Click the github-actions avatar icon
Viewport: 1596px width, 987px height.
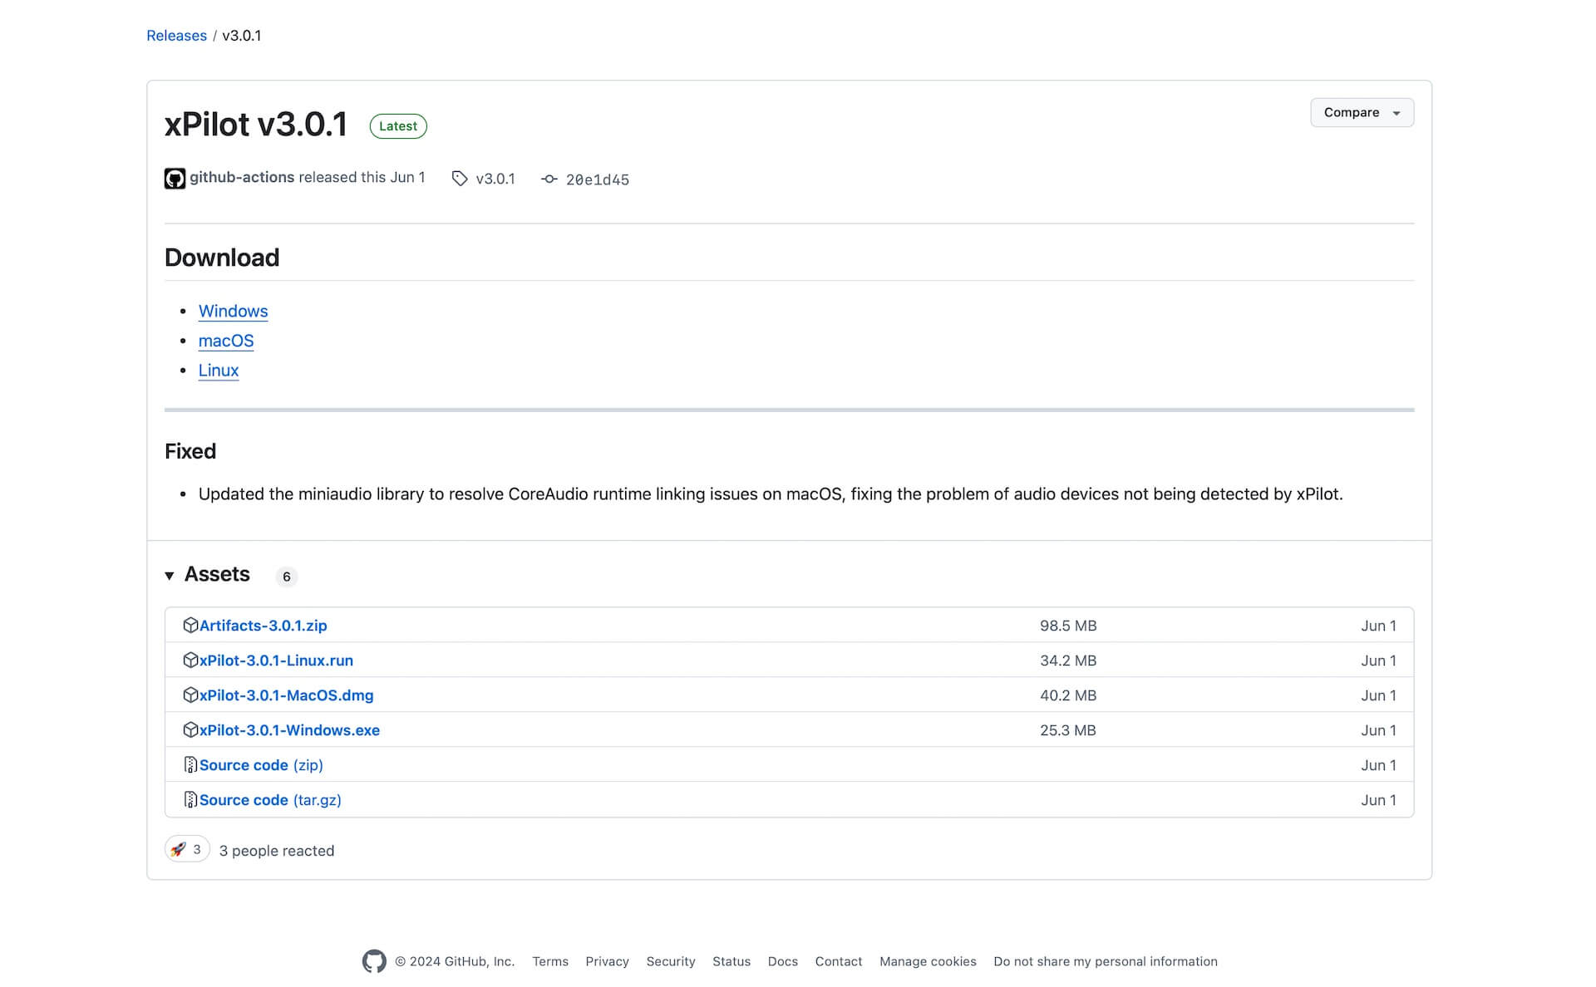pyautogui.click(x=175, y=179)
